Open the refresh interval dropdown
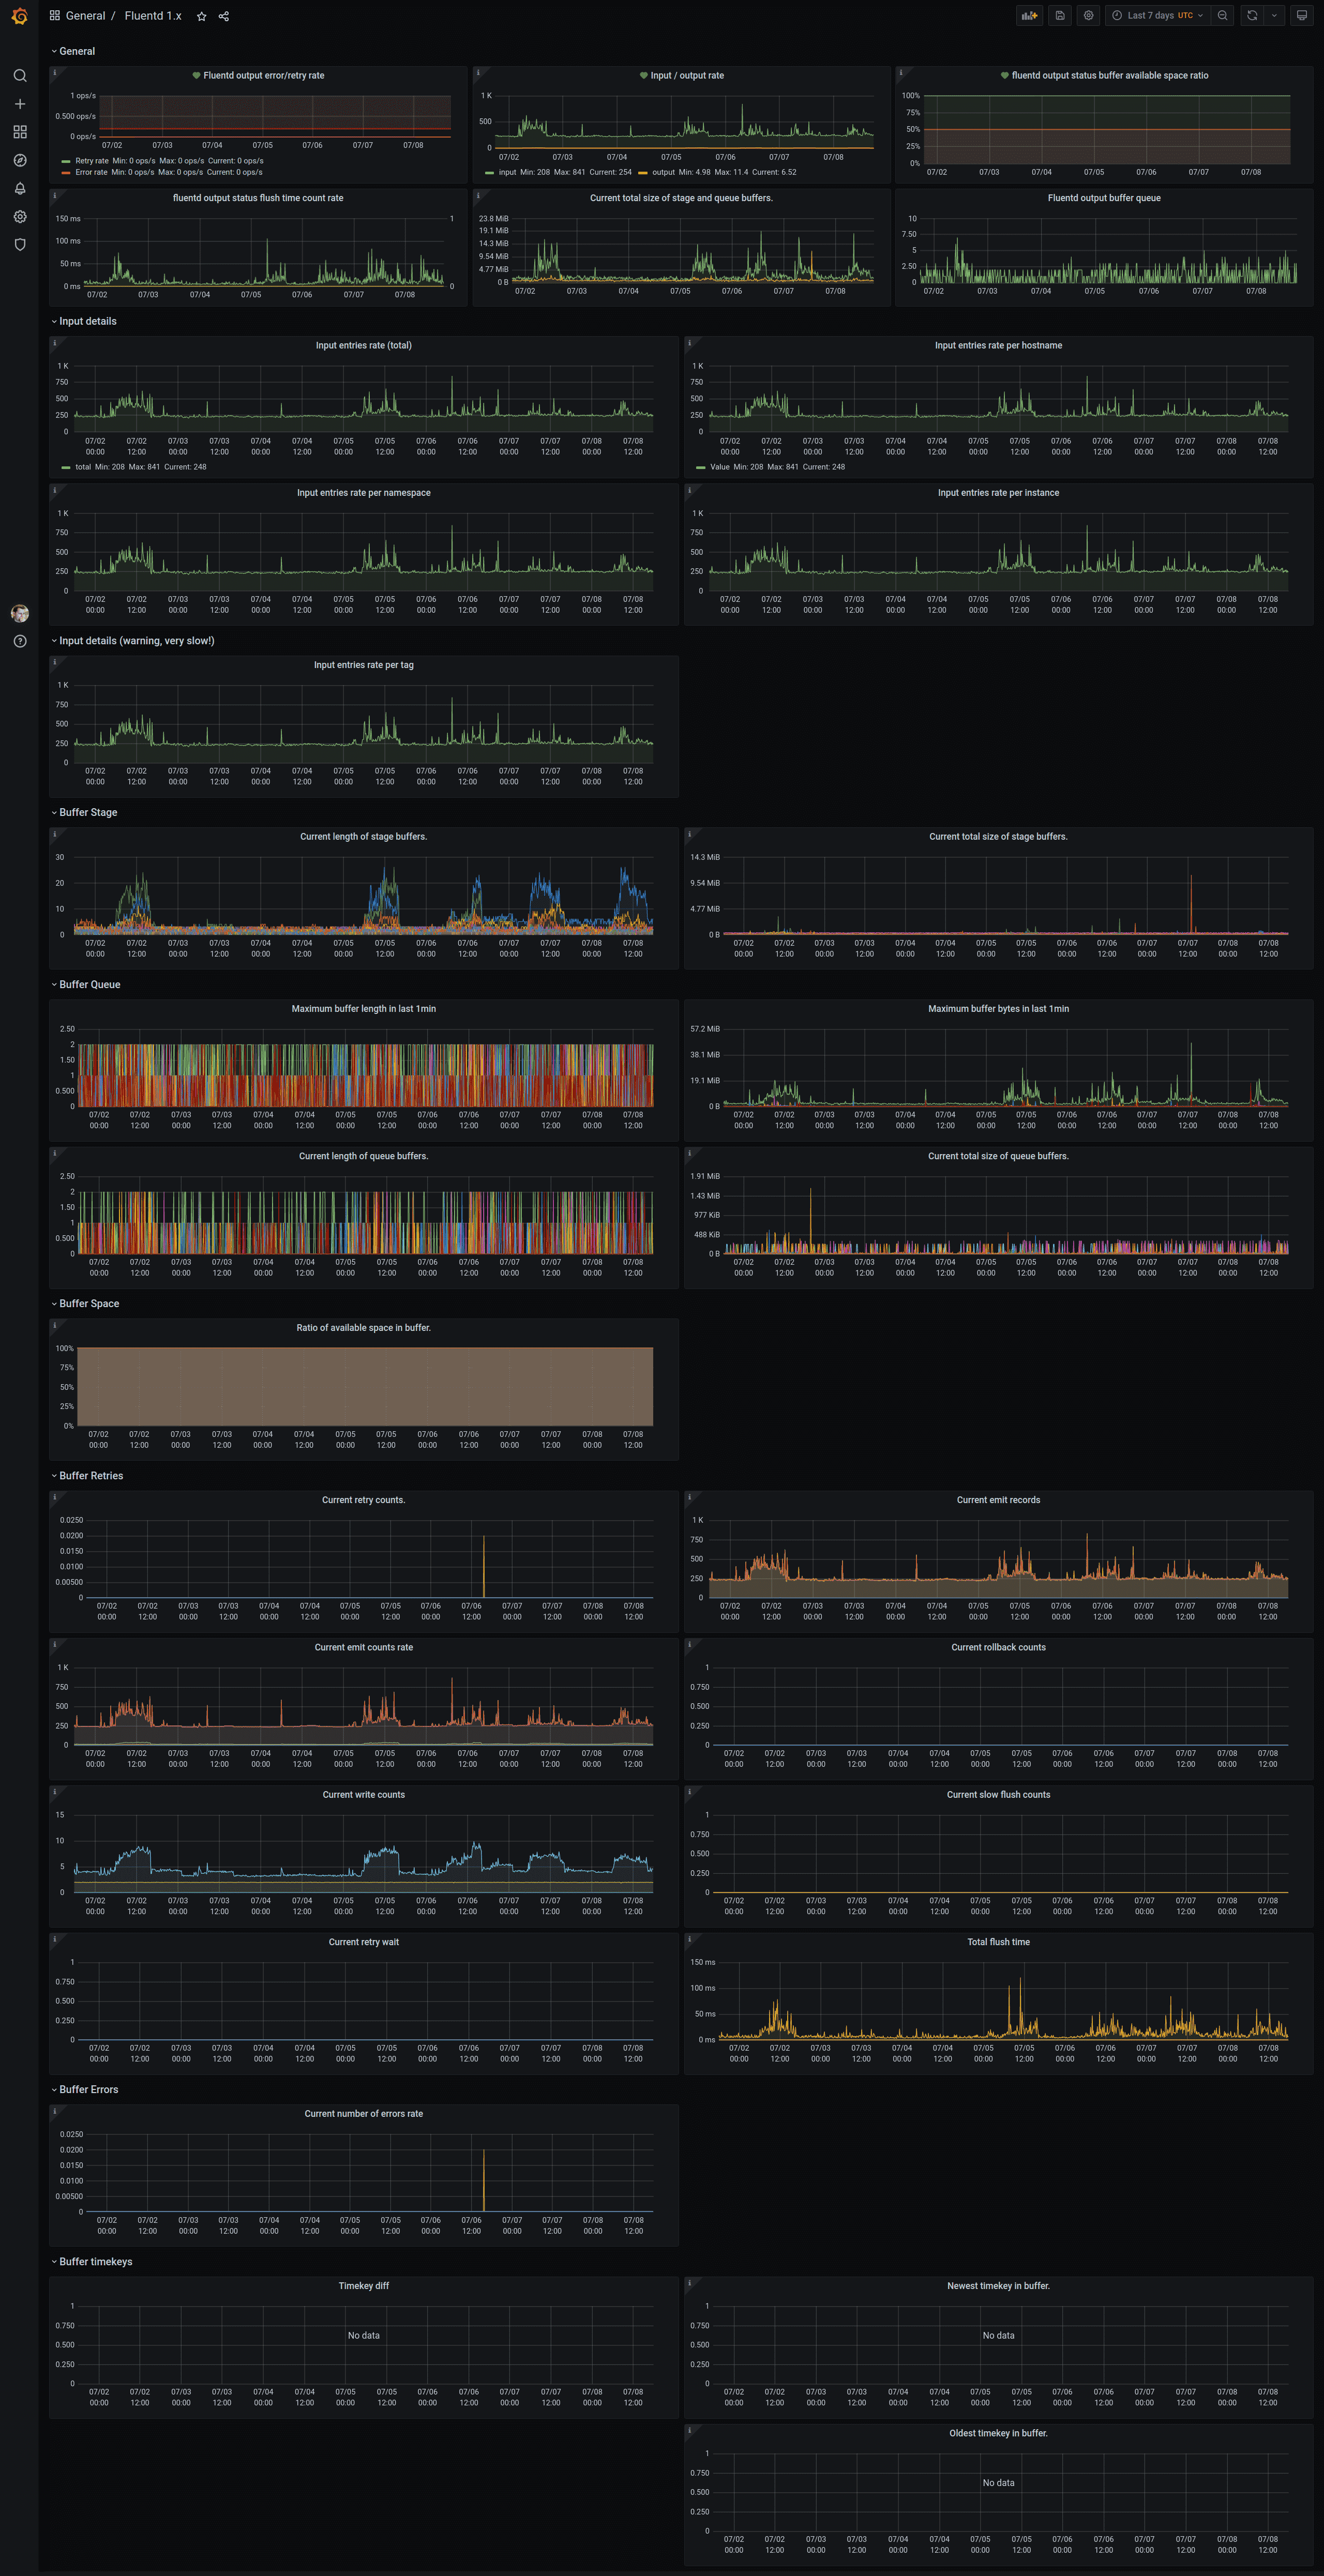Screen dimensions: 1324x2576 pos(1274,16)
